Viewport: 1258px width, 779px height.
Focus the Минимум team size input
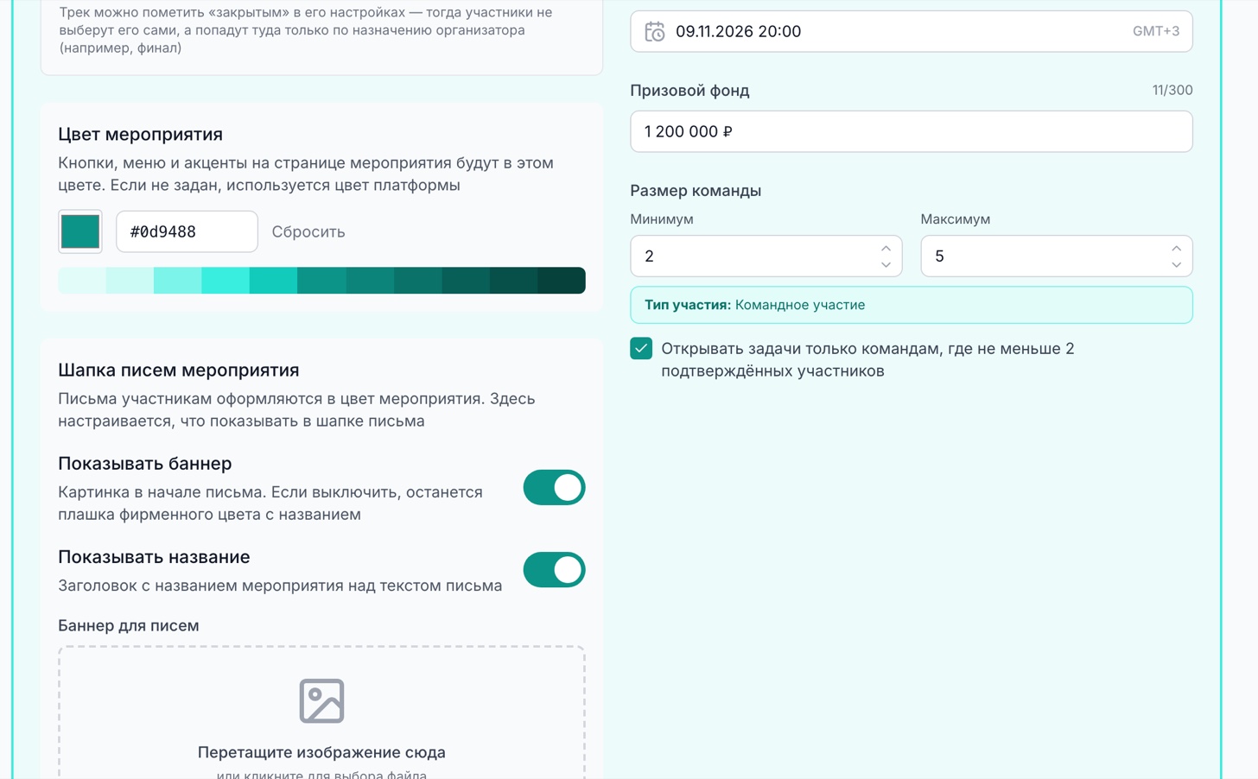766,256
